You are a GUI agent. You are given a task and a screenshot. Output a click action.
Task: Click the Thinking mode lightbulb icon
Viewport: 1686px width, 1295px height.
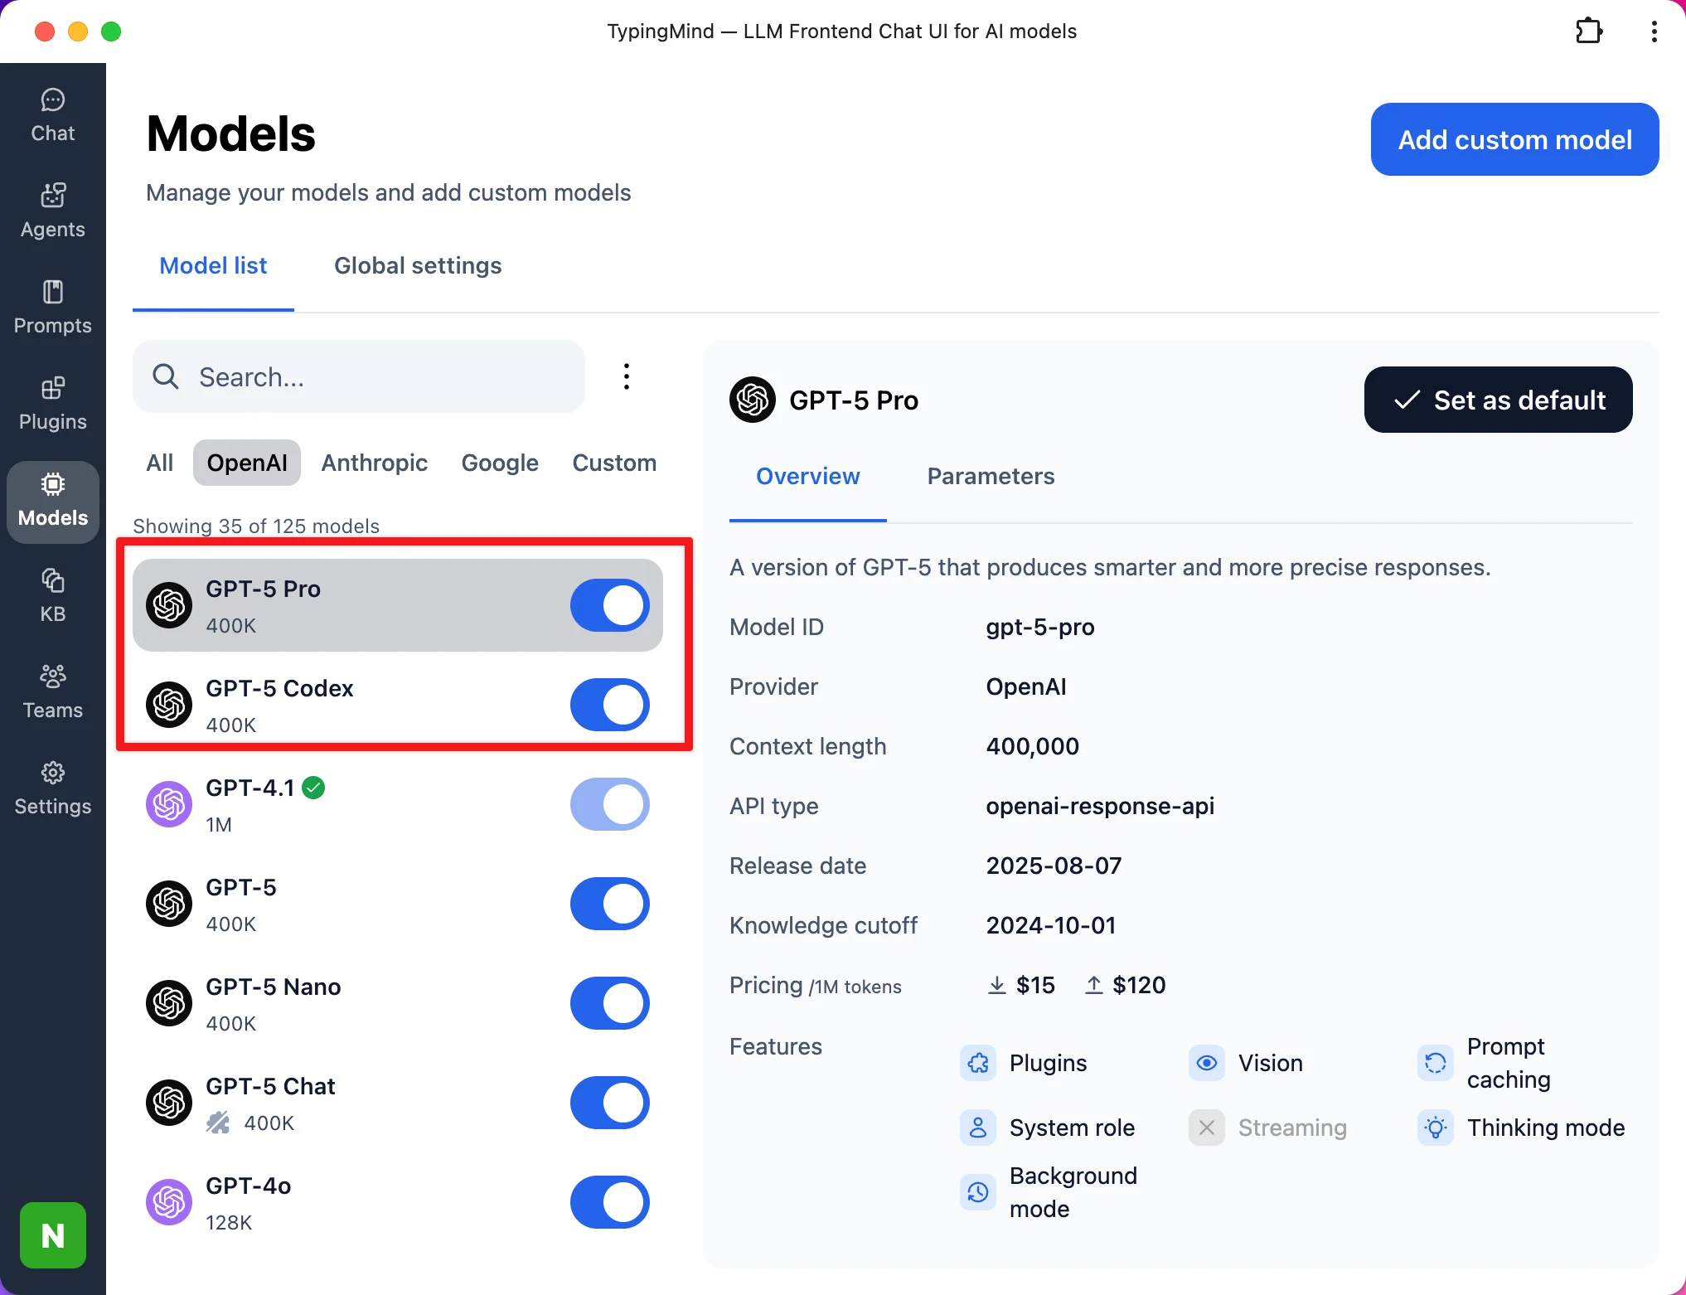tap(1436, 1128)
